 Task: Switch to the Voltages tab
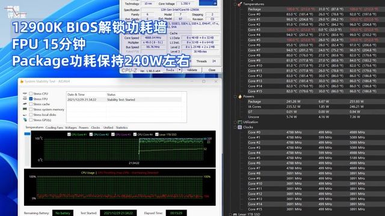[71, 128]
